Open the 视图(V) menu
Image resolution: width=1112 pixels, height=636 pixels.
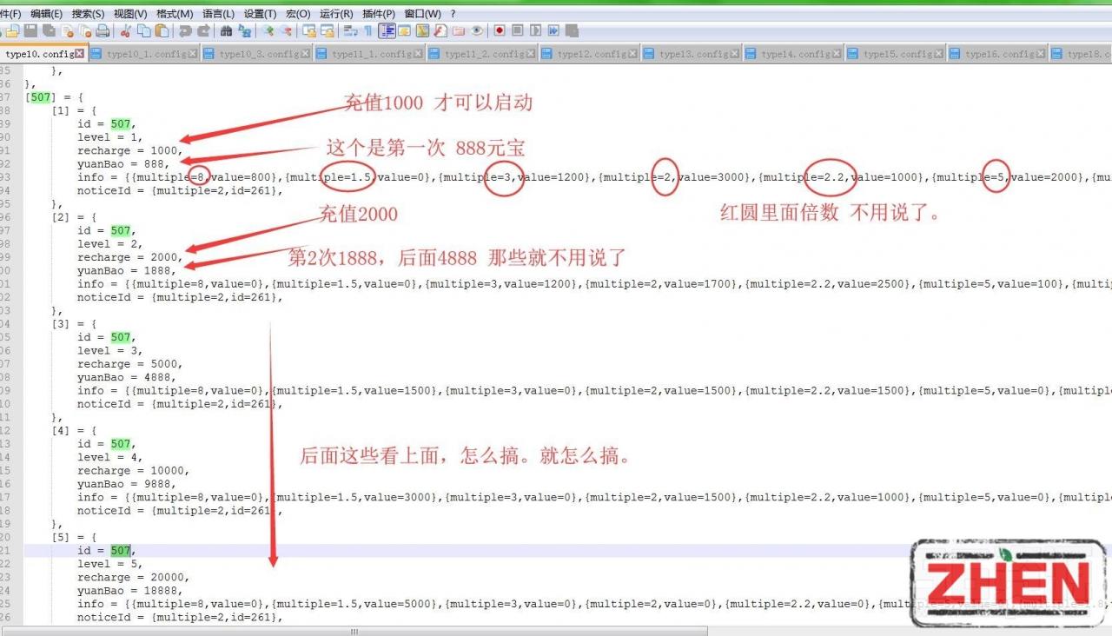pos(130,14)
